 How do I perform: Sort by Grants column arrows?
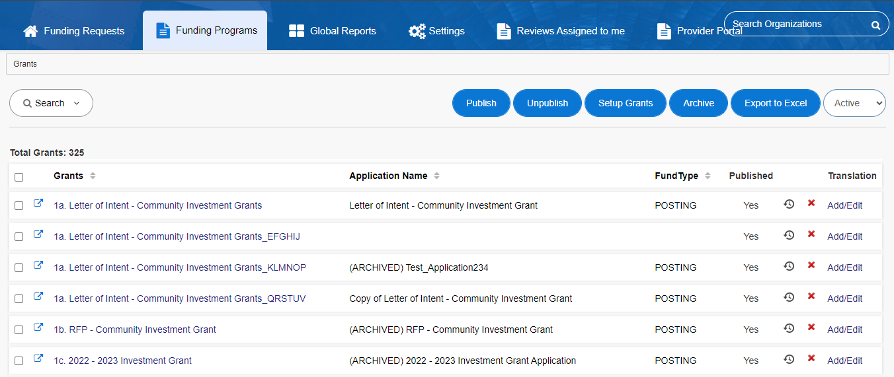pyautogui.click(x=93, y=176)
